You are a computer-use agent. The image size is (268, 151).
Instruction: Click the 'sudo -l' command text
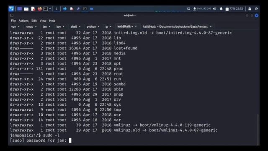point(51,135)
